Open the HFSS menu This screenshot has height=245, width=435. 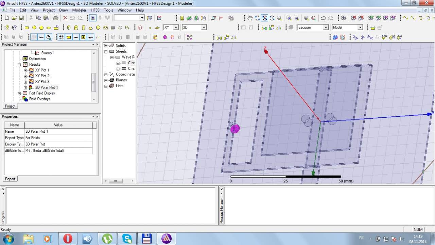pyautogui.click(x=95, y=10)
